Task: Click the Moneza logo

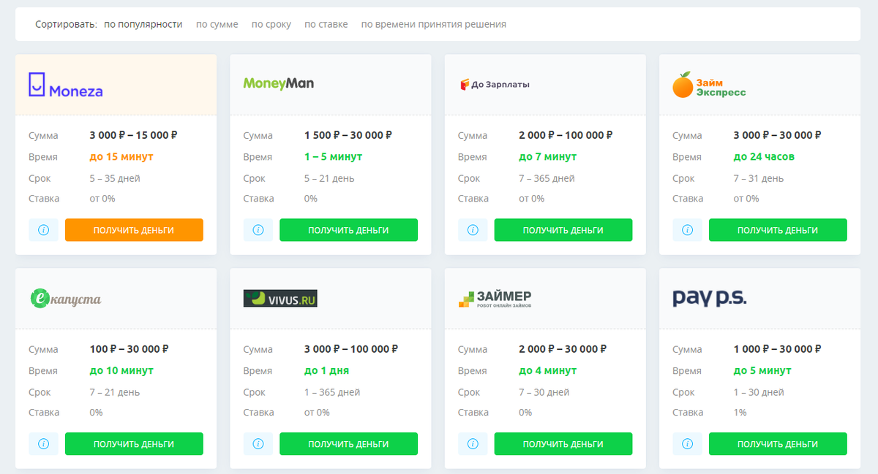Action: [66, 85]
